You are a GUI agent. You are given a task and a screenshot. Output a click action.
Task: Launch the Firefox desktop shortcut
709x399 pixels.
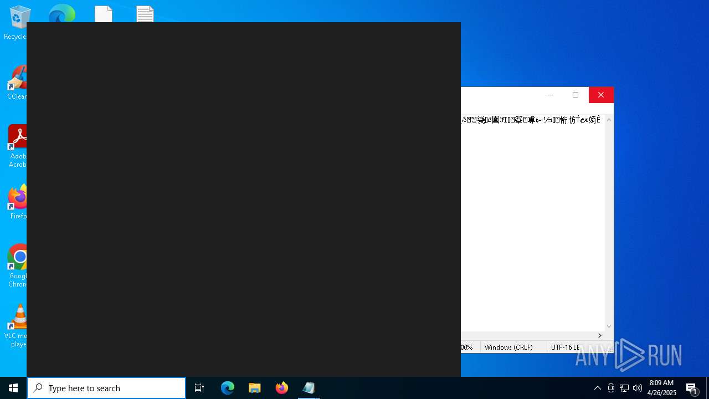[18, 202]
